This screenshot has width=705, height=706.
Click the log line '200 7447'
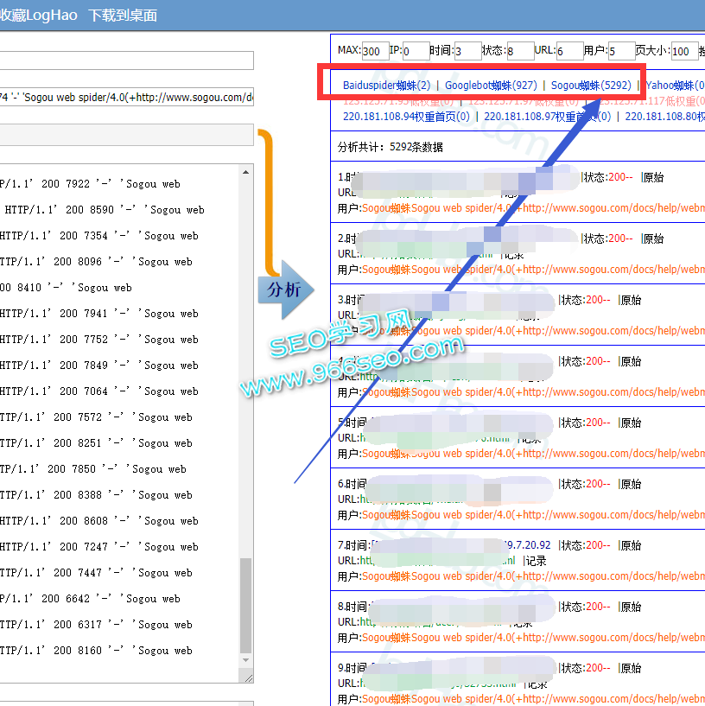click(x=97, y=573)
